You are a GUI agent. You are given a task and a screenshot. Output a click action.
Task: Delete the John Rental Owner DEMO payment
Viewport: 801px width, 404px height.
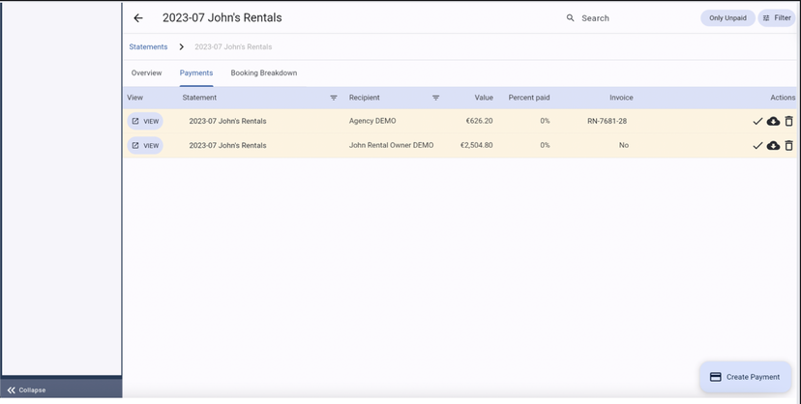[788, 145]
